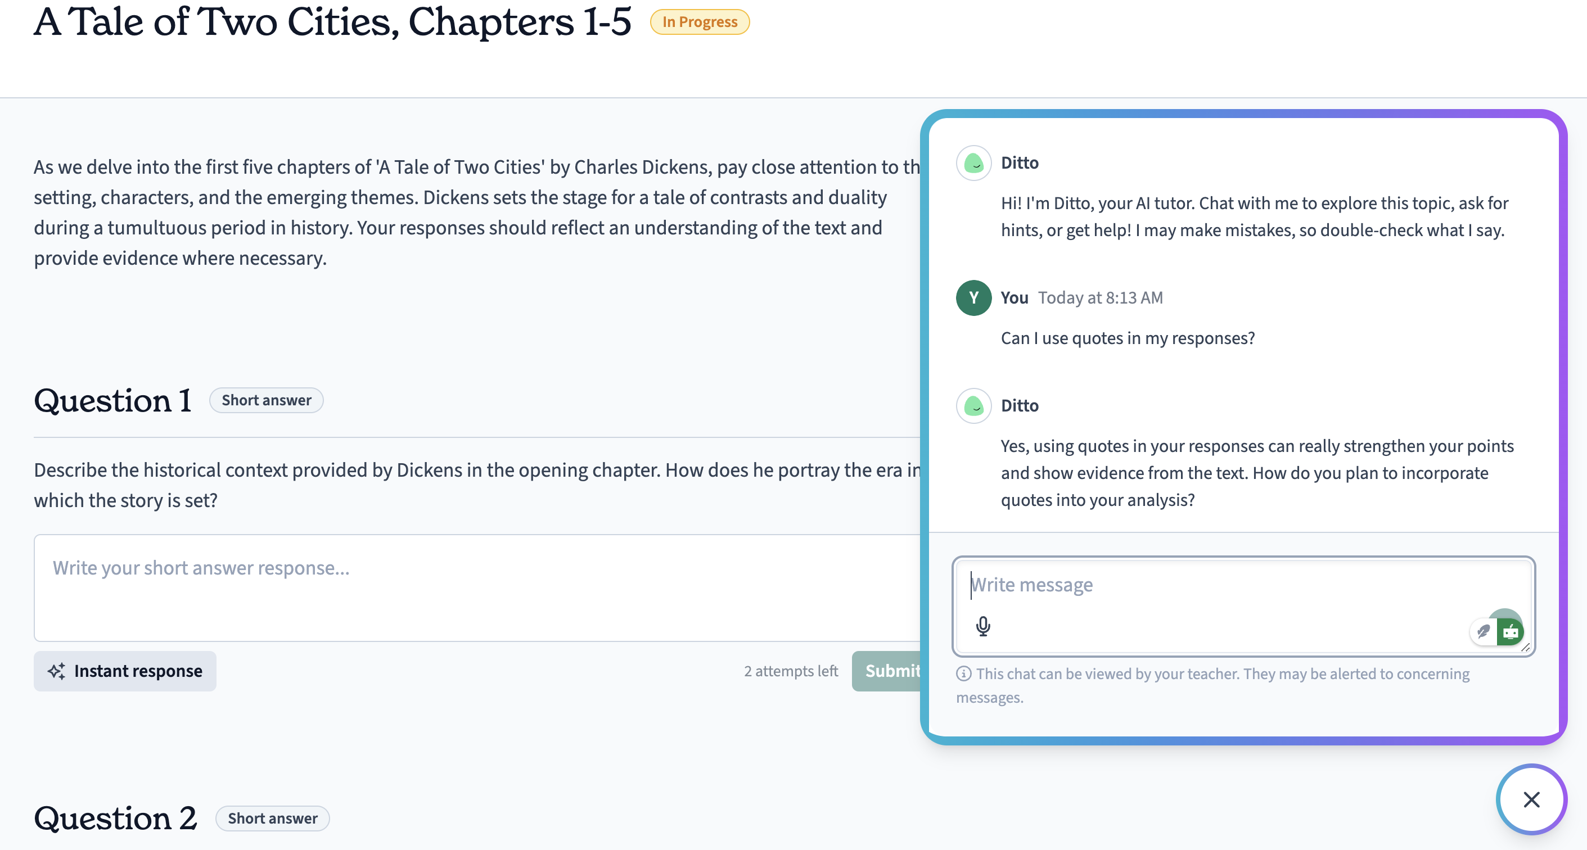Click the '2 attempts left' label
The image size is (1587, 850).
[x=791, y=671]
